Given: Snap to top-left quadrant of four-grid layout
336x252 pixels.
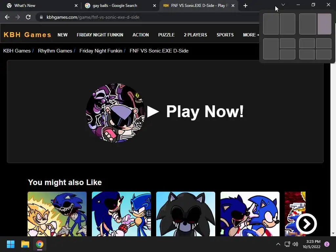Looking at the screenshot, I should coord(307,44).
